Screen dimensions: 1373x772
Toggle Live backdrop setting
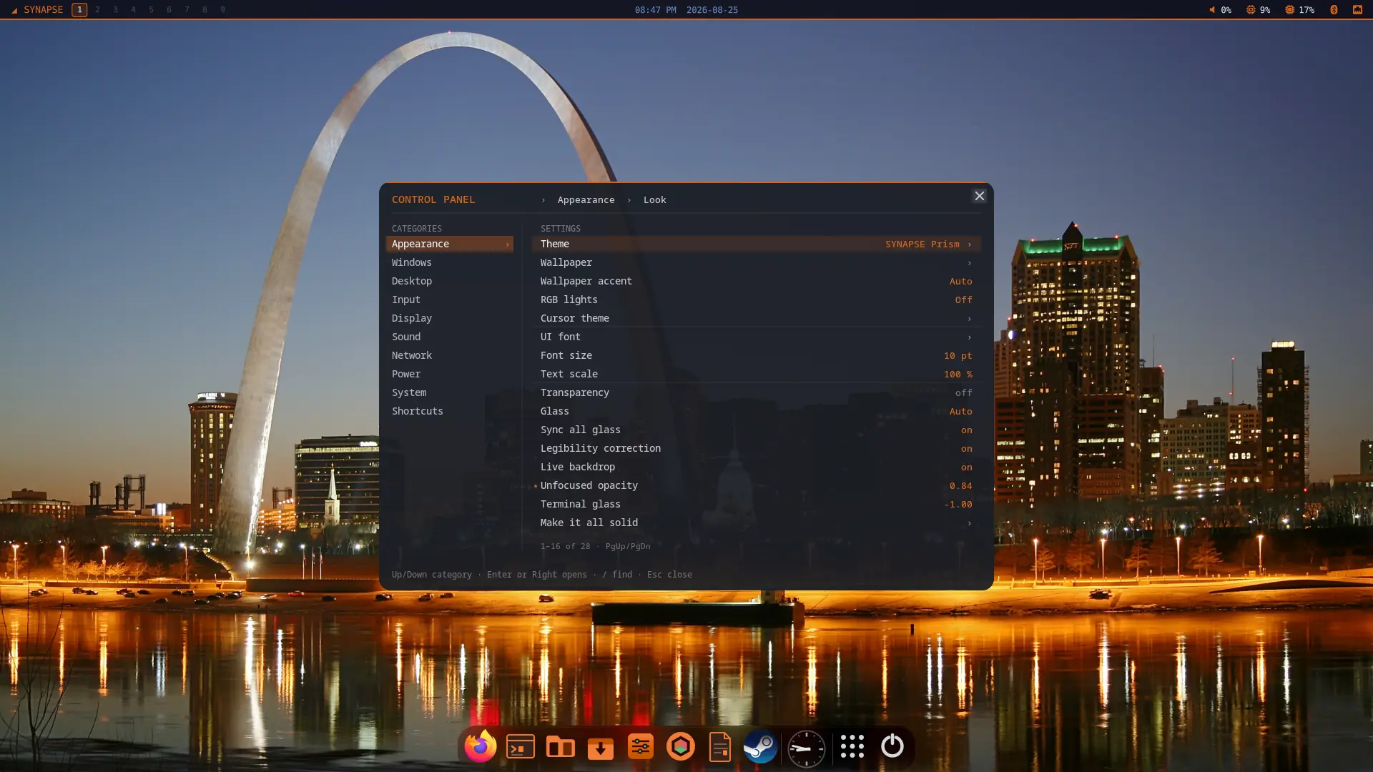tap(756, 467)
